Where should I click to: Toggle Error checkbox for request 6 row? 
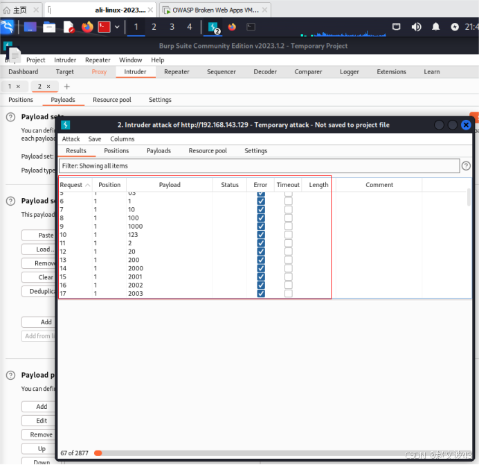pos(261,201)
